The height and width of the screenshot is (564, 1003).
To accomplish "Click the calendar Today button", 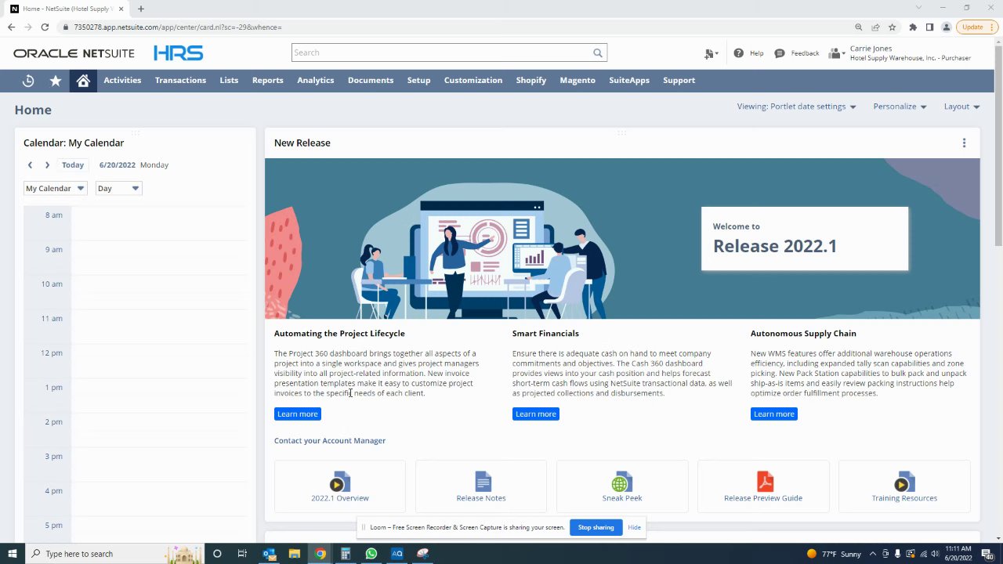I will click(73, 165).
